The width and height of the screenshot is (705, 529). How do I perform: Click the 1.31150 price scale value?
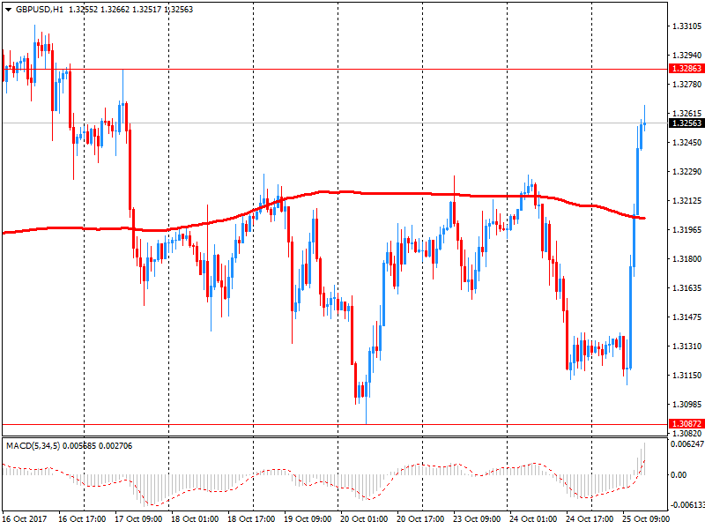tap(686, 376)
